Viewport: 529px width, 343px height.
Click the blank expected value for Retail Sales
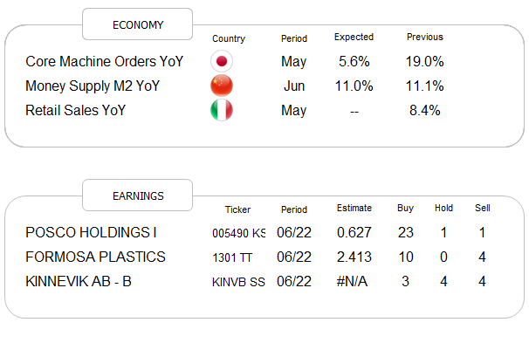point(354,112)
